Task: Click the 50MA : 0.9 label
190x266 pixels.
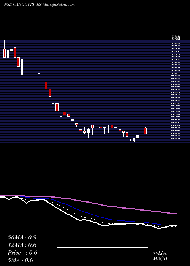Action: [22, 237]
